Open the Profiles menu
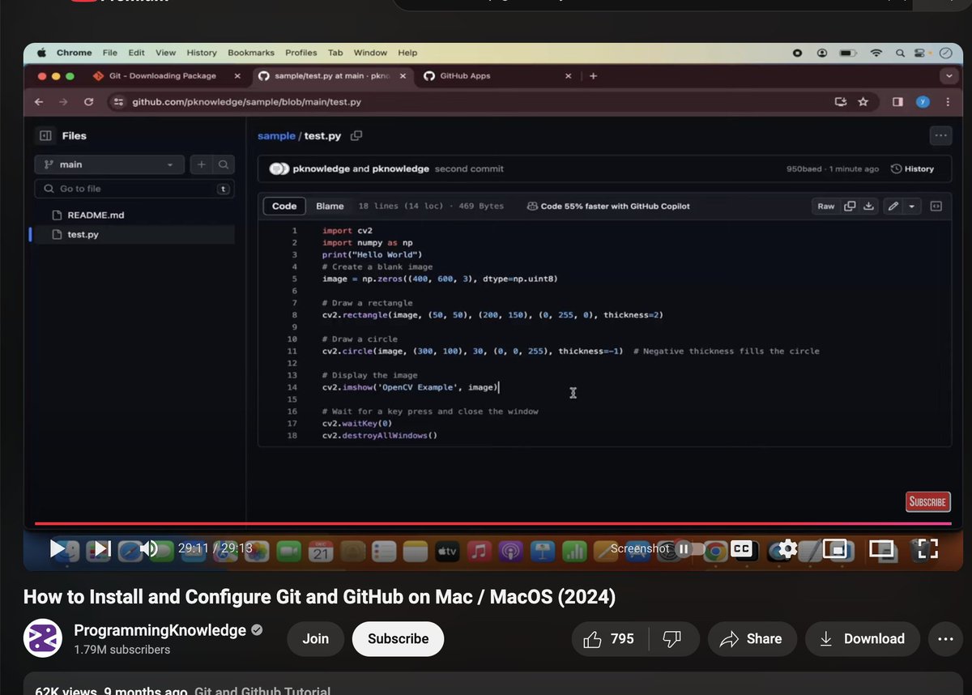Viewport: 972px width, 695px height. point(301,53)
